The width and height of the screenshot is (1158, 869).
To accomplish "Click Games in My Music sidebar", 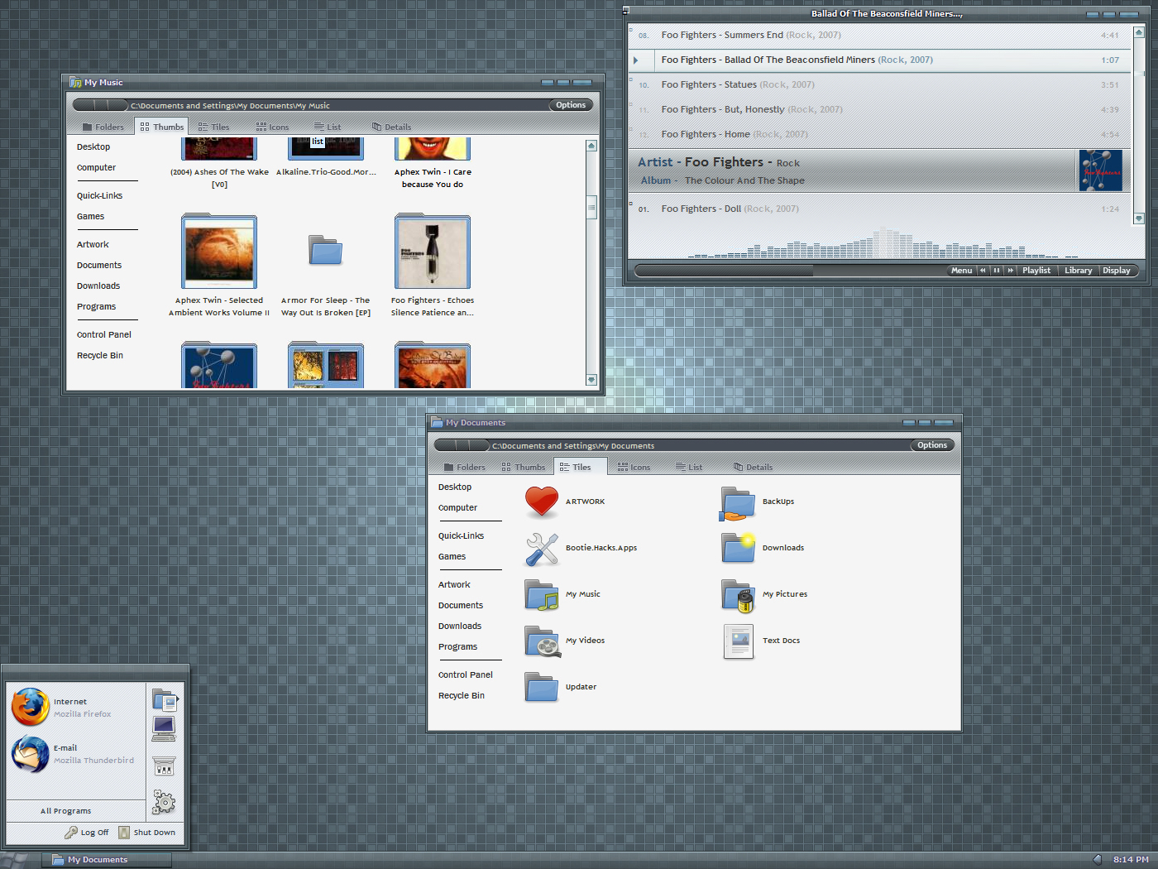I will coord(90,217).
